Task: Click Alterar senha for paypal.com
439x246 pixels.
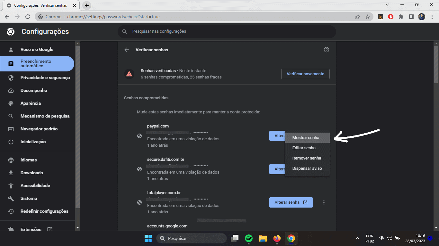Action: [x=277, y=136]
